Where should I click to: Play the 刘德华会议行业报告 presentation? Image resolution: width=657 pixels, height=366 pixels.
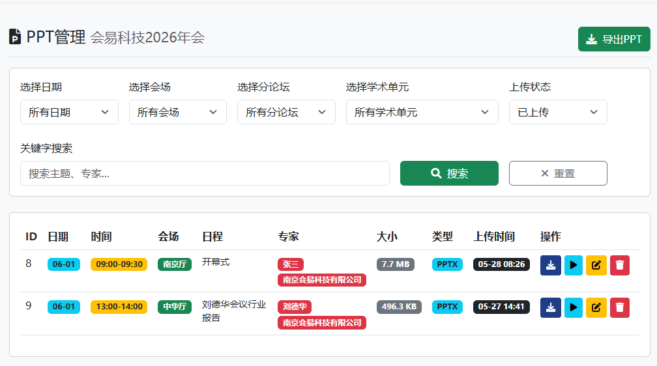point(574,307)
